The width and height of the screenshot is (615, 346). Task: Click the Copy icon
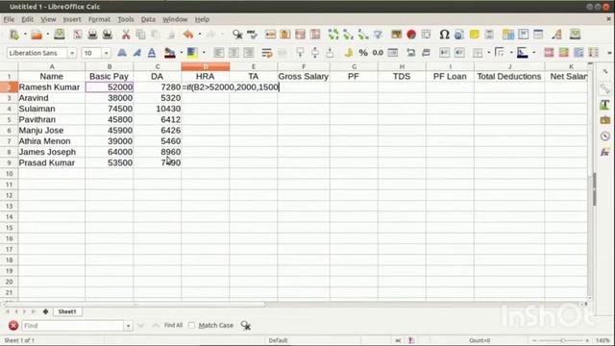pos(140,35)
